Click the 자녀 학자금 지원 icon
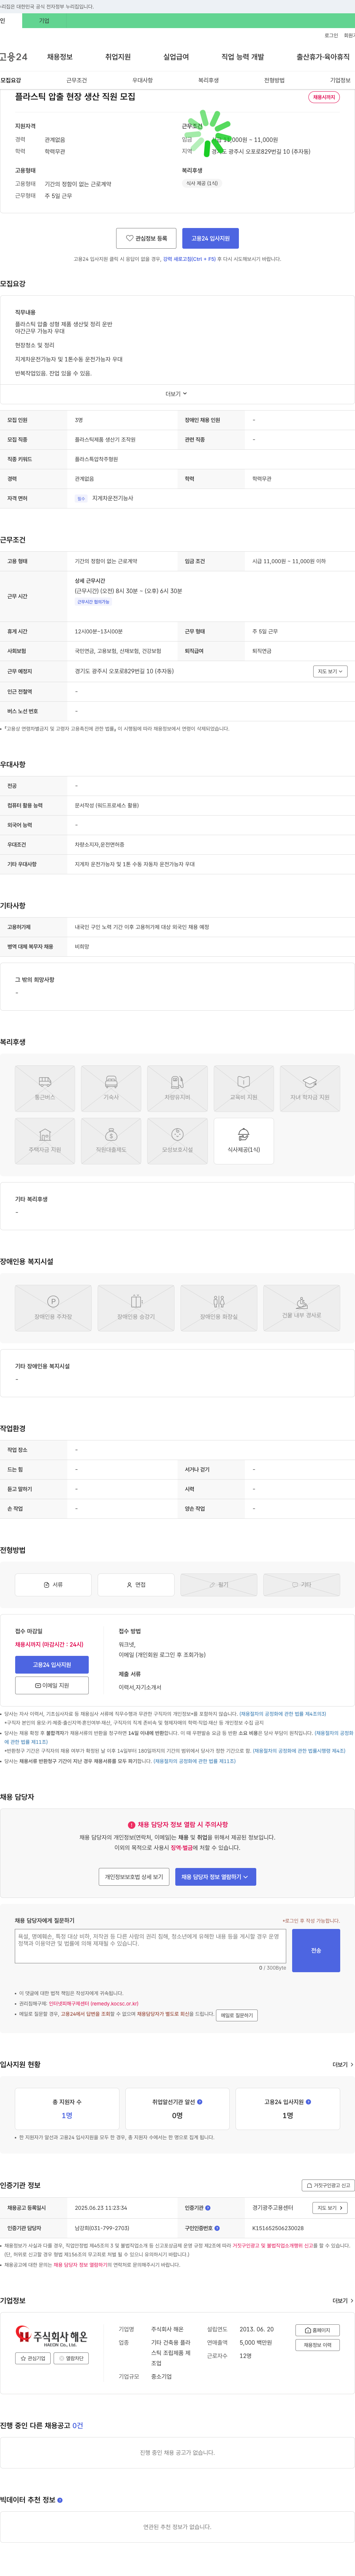The width and height of the screenshot is (355, 2576). pos(310,1088)
